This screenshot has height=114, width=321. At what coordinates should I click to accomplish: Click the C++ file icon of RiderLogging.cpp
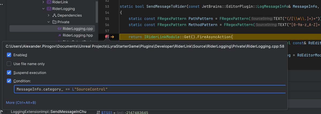(x=59, y=29)
